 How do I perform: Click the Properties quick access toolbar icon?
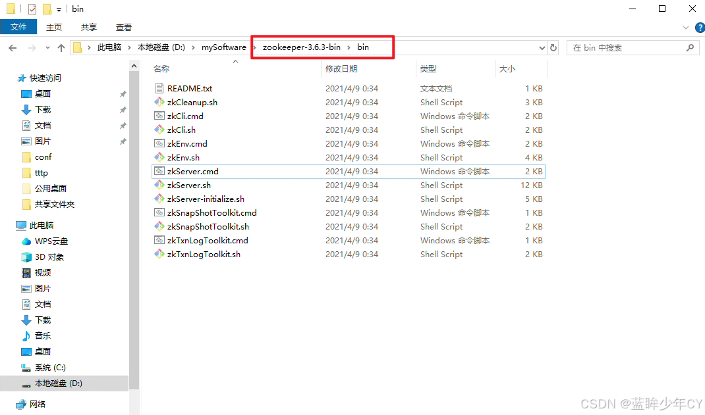pyautogui.click(x=32, y=9)
